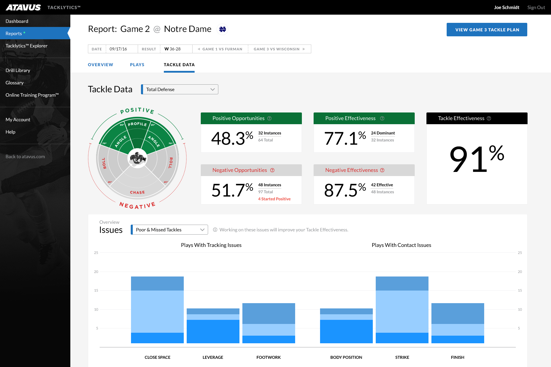Click the Atavus logo in header
Image resolution: width=551 pixels, height=367 pixels.
point(23,7)
